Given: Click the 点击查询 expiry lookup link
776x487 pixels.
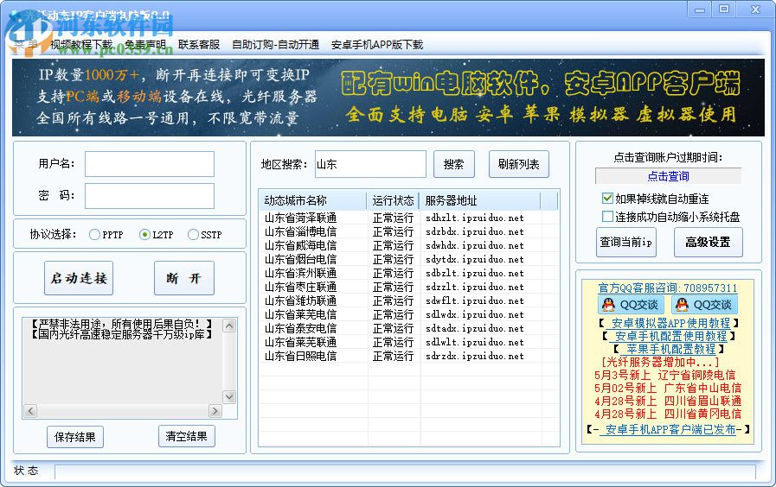Looking at the screenshot, I should [668, 176].
